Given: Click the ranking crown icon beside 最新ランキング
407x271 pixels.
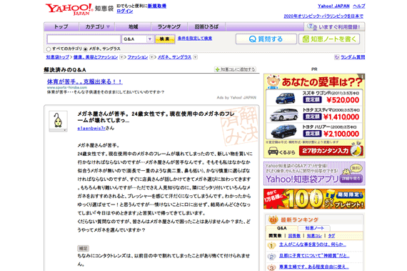Looking at the screenshot, I should [x=273, y=220].
